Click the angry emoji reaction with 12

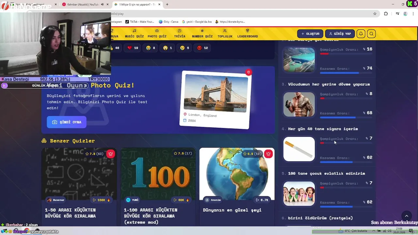[202, 48]
